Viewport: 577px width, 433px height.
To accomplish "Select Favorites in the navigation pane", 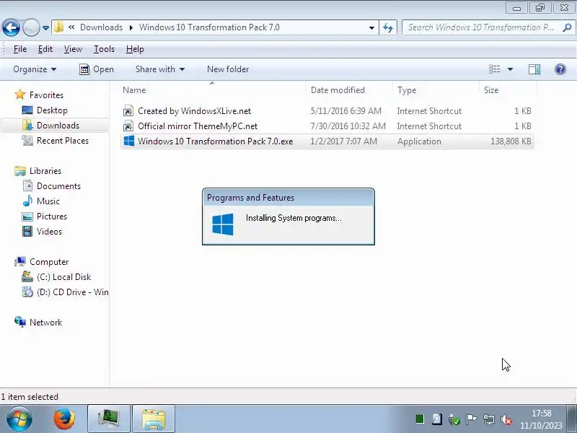I will (46, 95).
